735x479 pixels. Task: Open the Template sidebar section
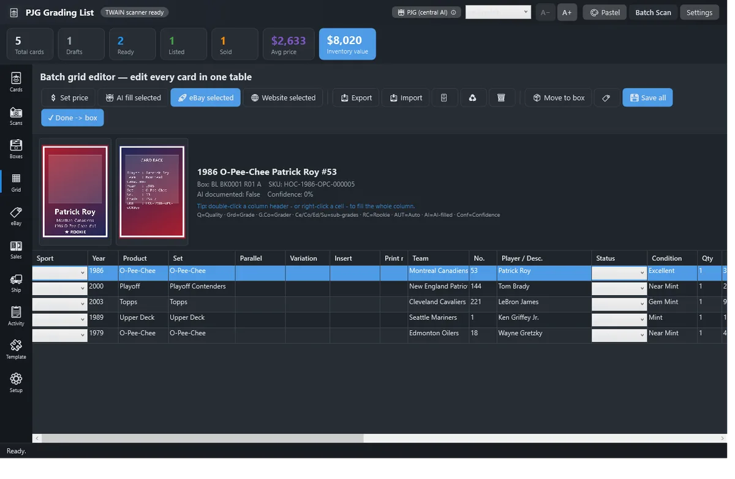coord(16,350)
